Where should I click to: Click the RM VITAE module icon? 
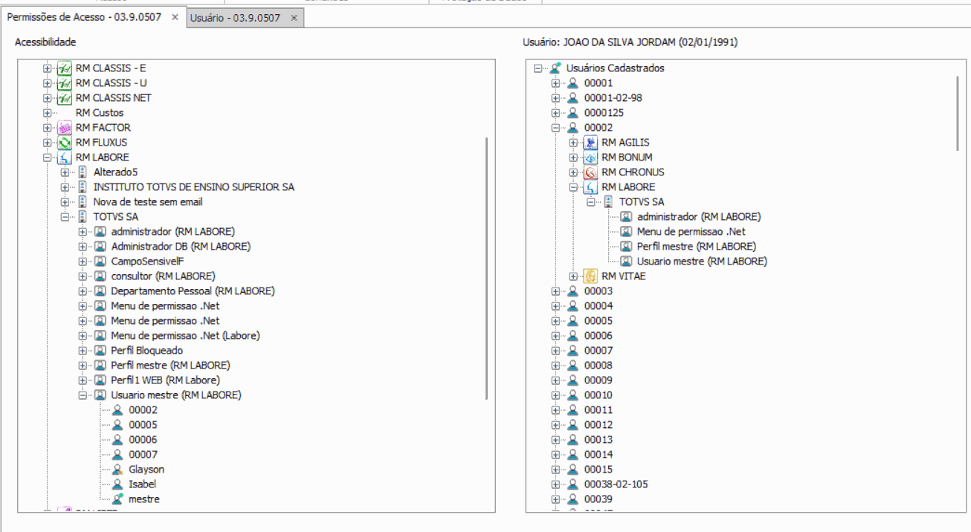coord(590,276)
